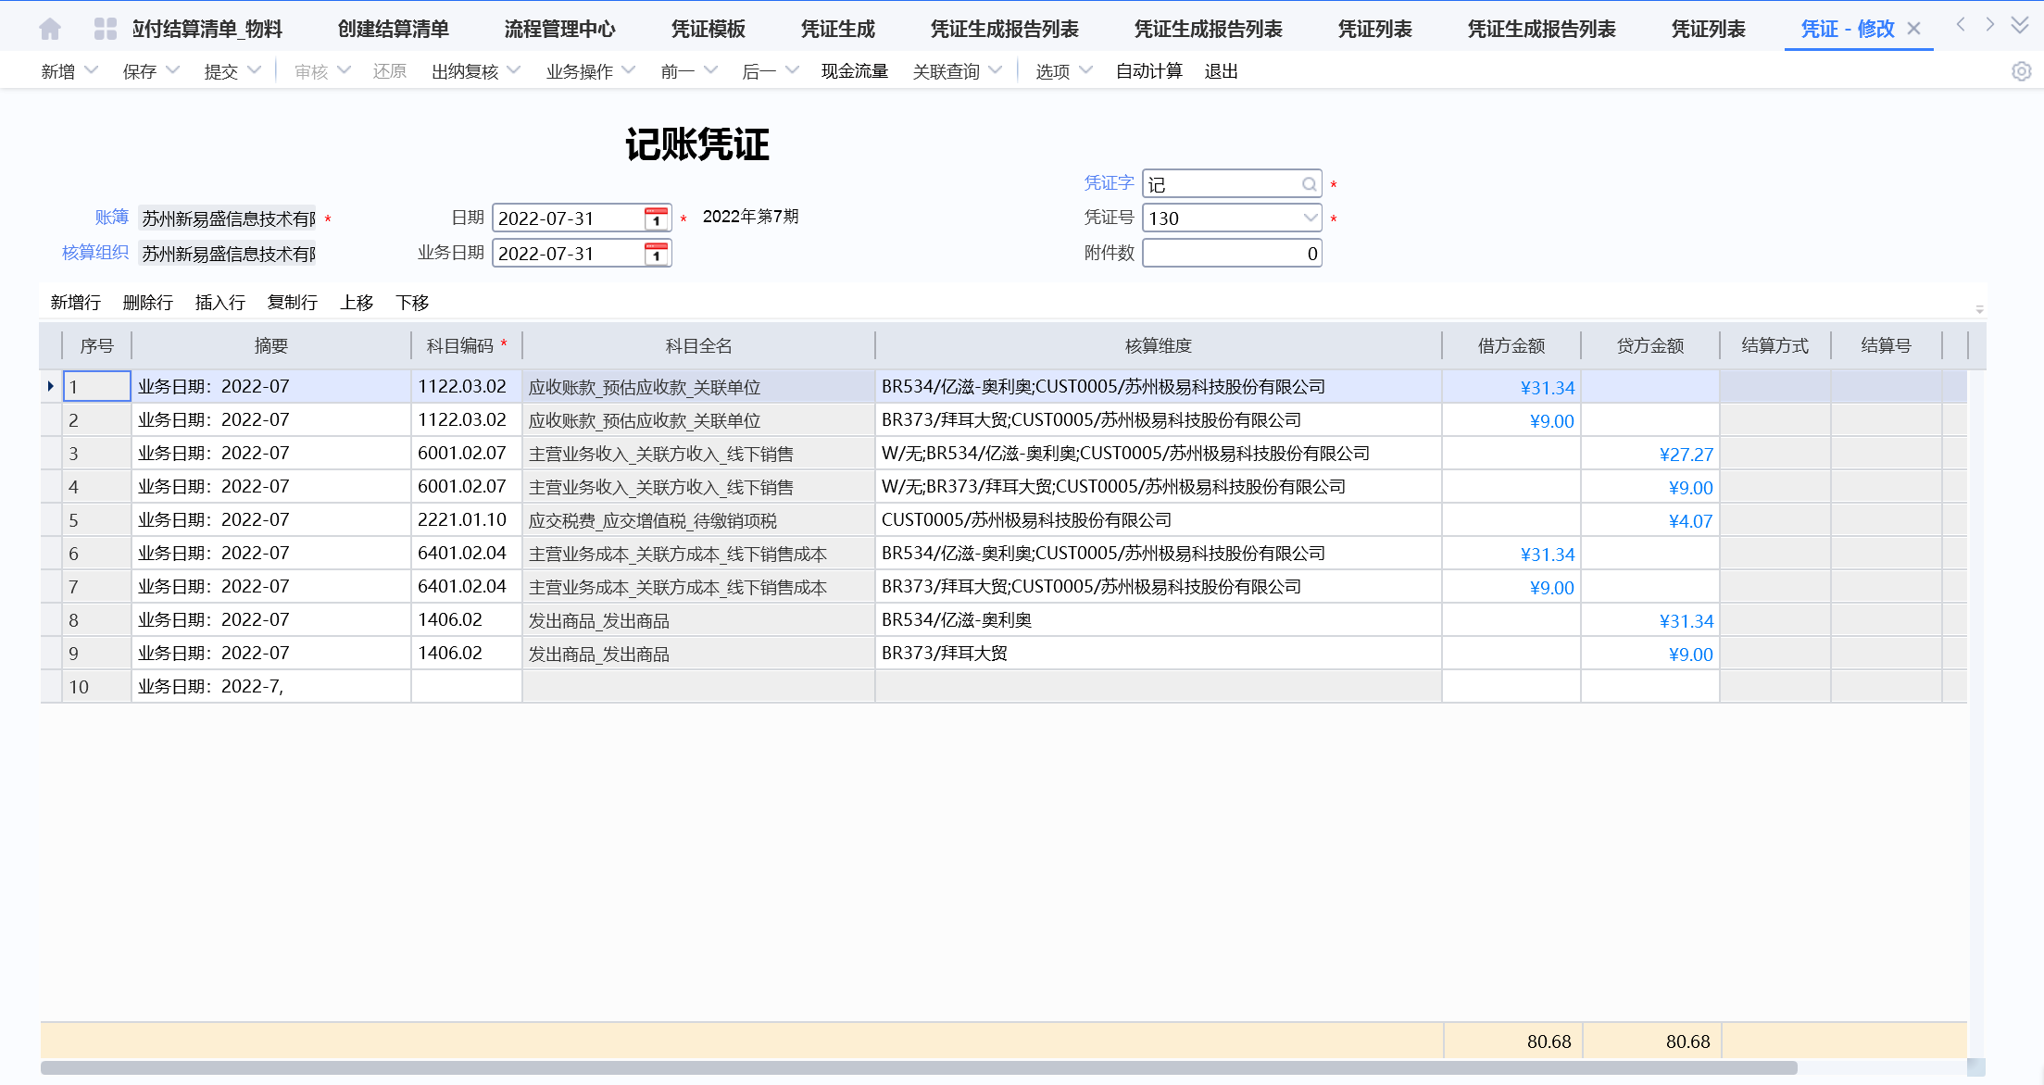Image resolution: width=2044 pixels, height=1085 pixels.
Task: Go to the home page icon
Action: point(50,29)
